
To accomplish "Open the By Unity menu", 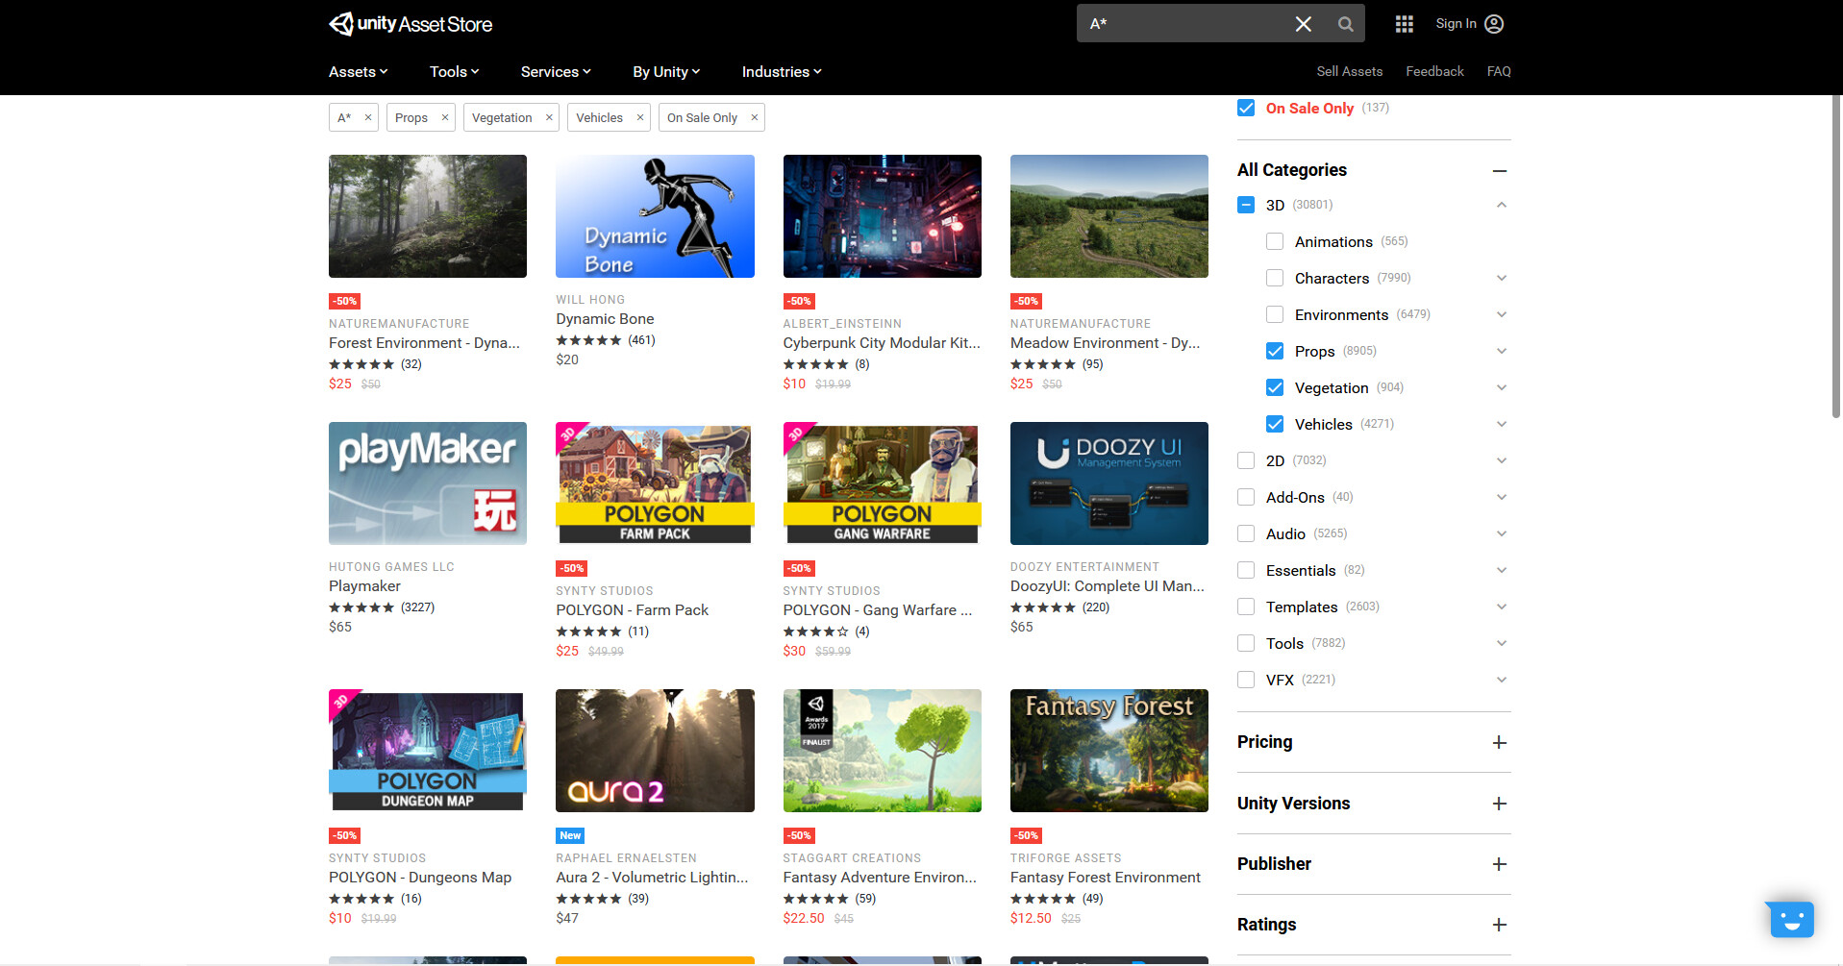I will [666, 72].
